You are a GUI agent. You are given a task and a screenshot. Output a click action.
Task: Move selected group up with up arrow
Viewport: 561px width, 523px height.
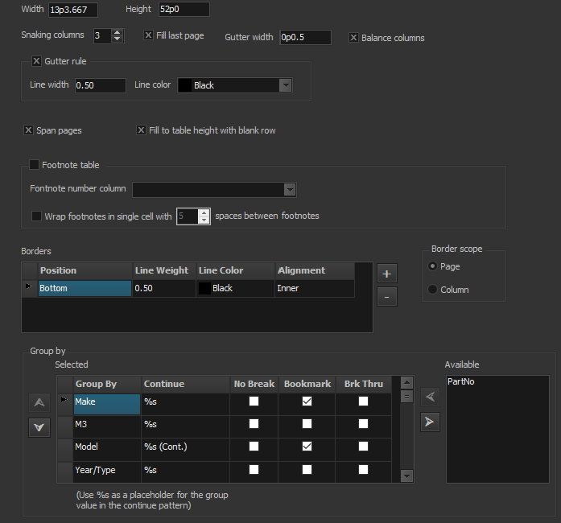(x=39, y=402)
